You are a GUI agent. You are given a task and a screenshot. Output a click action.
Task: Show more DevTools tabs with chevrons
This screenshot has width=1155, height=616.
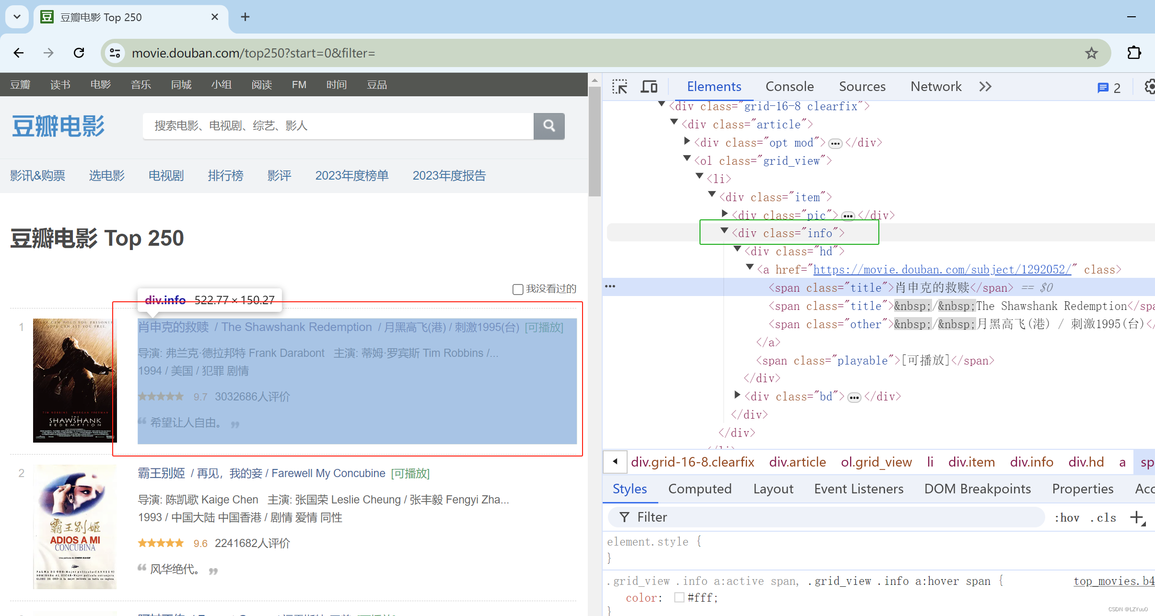click(985, 87)
